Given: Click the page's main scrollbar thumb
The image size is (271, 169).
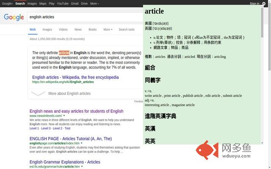Looking at the screenshot, I should coord(269,36).
